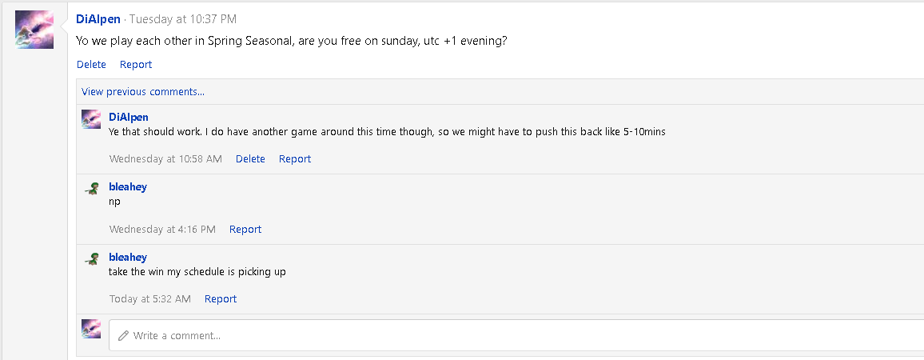This screenshot has height=360, width=924.
Task: Report the 'np' comment
Action: [x=245, y=229]
